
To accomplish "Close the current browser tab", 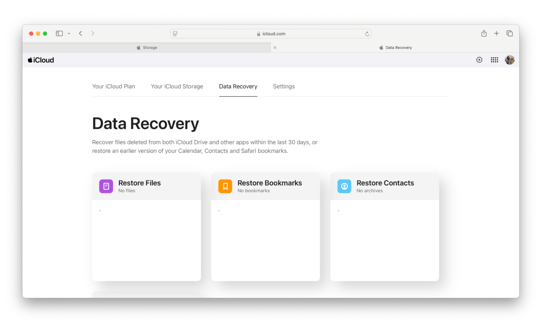I will 275,48.
